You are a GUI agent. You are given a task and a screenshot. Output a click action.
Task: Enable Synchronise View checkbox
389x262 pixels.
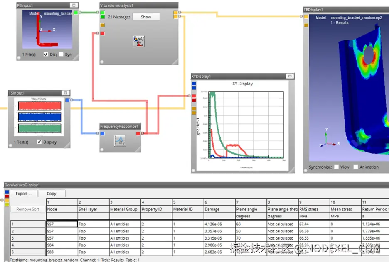coord(336,167)
